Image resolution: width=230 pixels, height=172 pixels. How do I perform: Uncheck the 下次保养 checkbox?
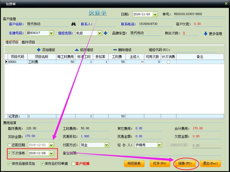pos(9,153)
